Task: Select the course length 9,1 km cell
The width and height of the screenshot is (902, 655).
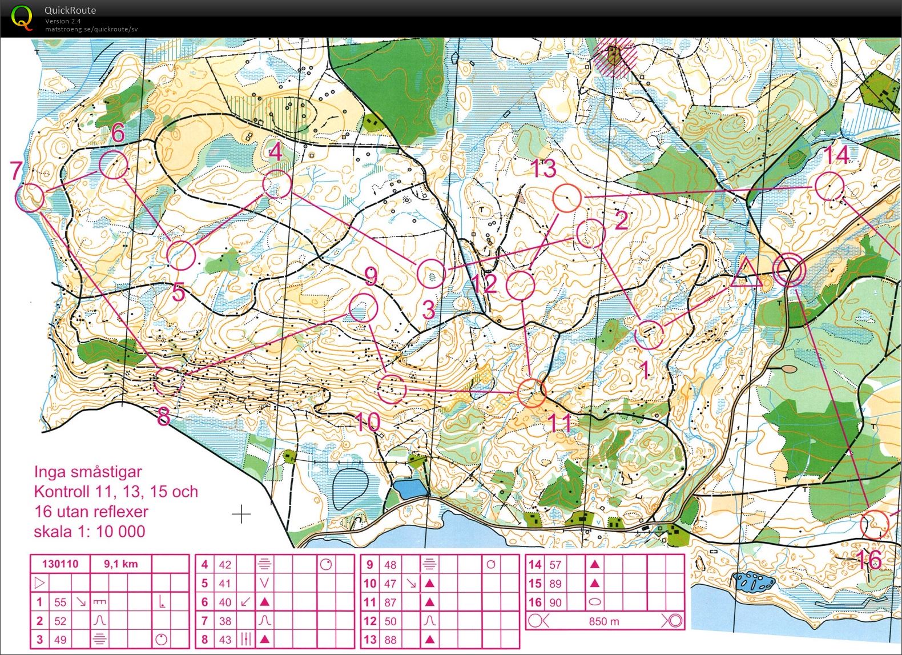Action: pos(121,564)
